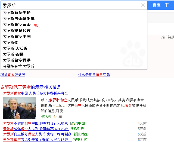The height and width of the screenshot is (142, 174).
Task: Choose suggestion 索罗斯传
Action: coord(74,43)
